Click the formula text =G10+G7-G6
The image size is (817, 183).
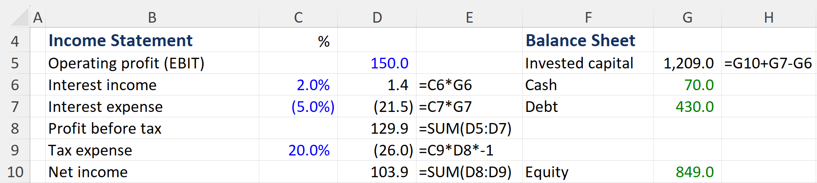768,63
